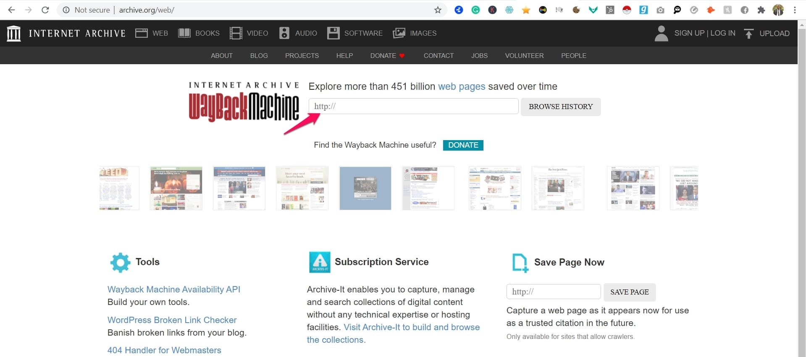The image size is (806, 357).
Task: Open the DONATE menu item with heart
Action: tap(387, 56)
